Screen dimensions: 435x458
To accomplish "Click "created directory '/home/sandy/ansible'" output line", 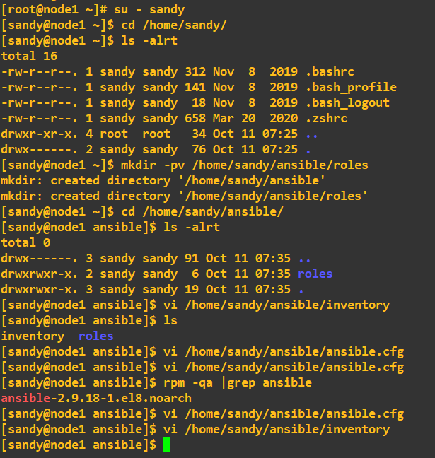I will tap(187, 180).
